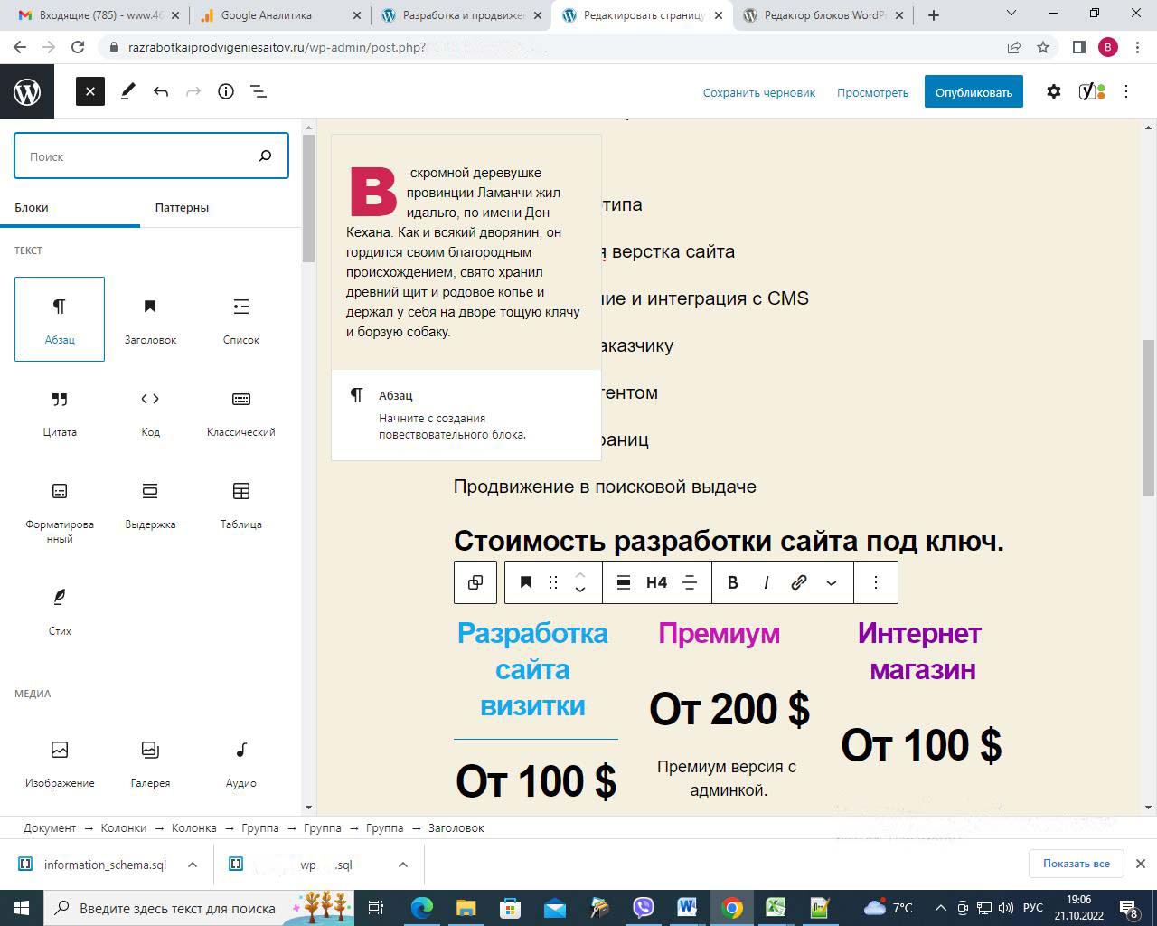This screenshot has height=926, width=1157.
Task: Open block options three-dot menu
Action: click(x=875, y=582)
